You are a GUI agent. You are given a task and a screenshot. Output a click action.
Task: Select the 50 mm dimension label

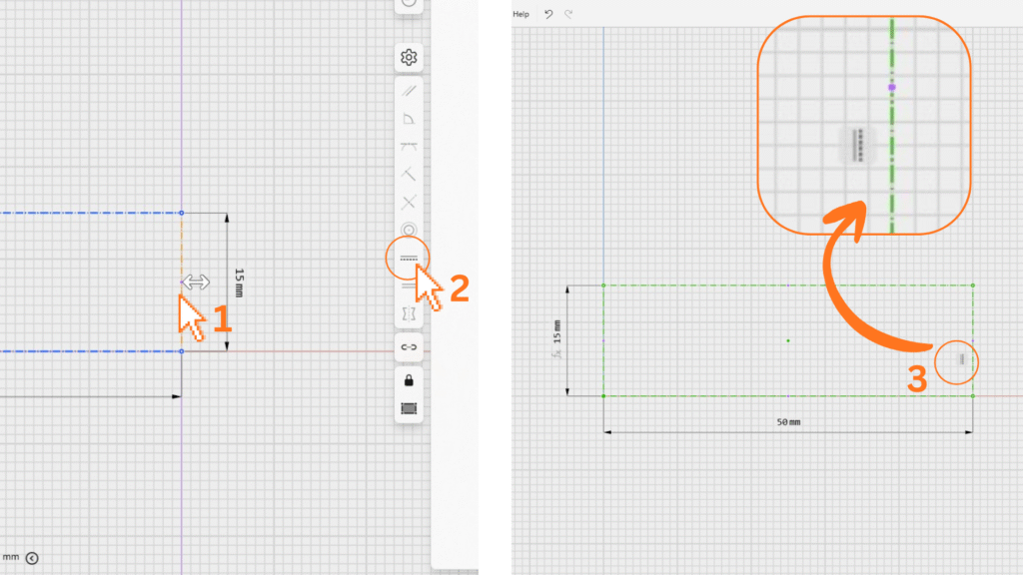point(788,422)
